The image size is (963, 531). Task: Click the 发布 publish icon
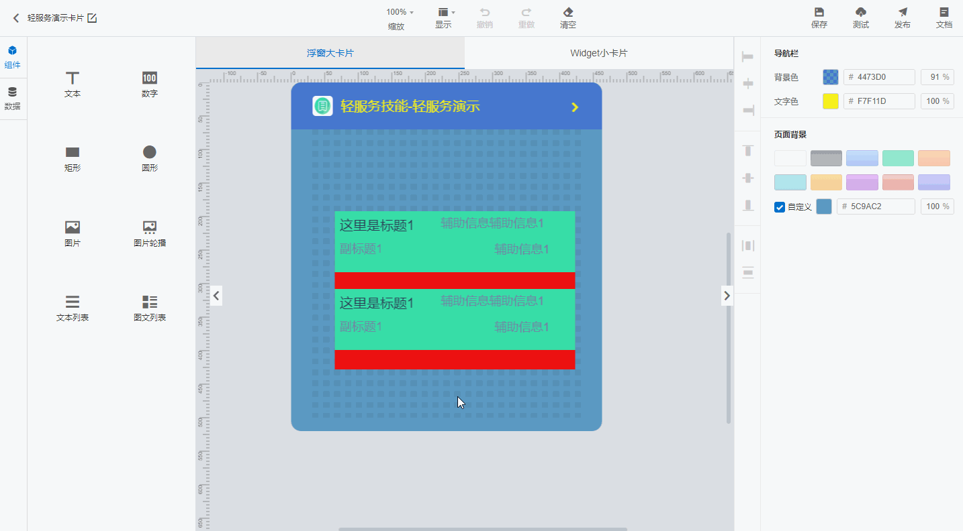903,18
